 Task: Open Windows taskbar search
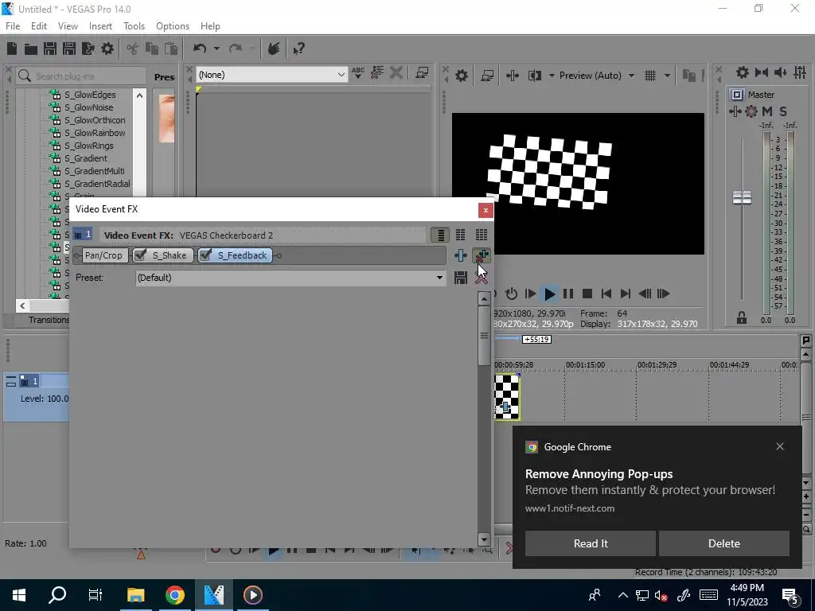pyautogui.click(x=57, y=595)
